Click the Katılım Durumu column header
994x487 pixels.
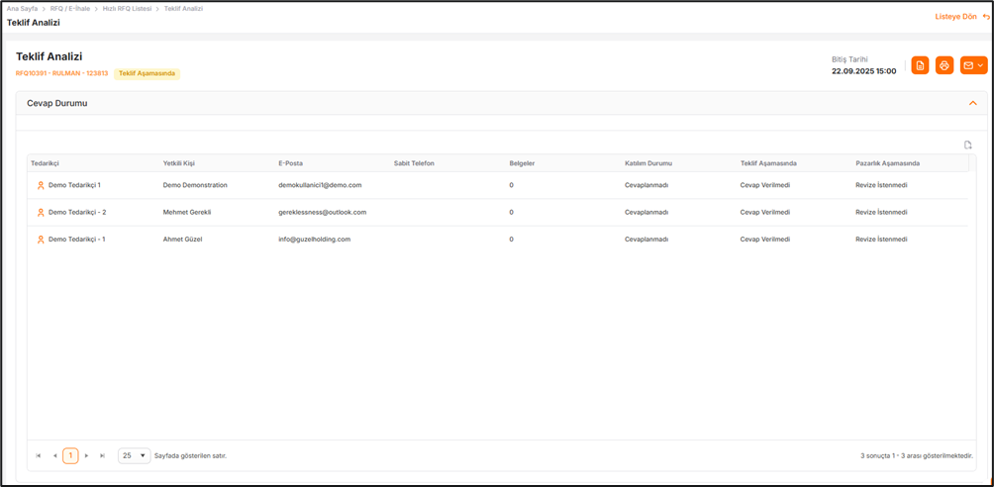pos(648,163)
